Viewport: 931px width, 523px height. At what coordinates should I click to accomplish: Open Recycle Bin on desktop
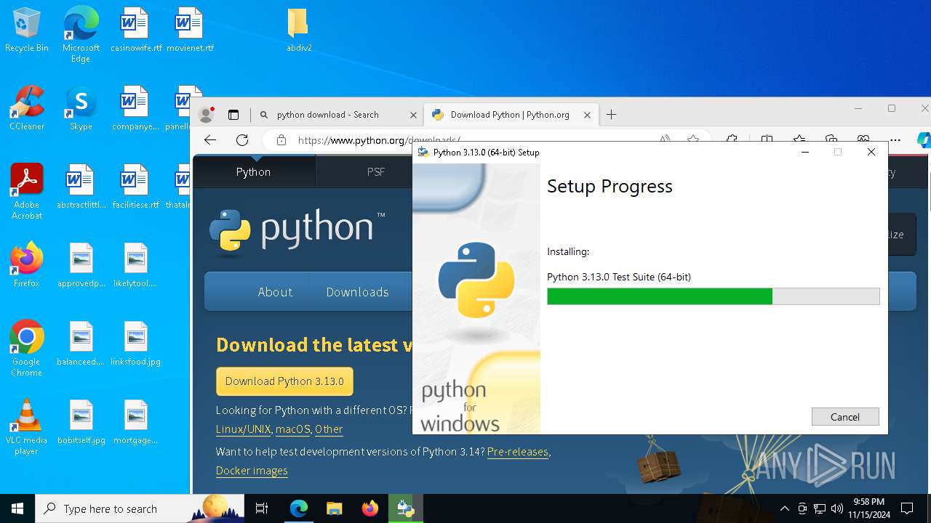(x=27, y=31)
